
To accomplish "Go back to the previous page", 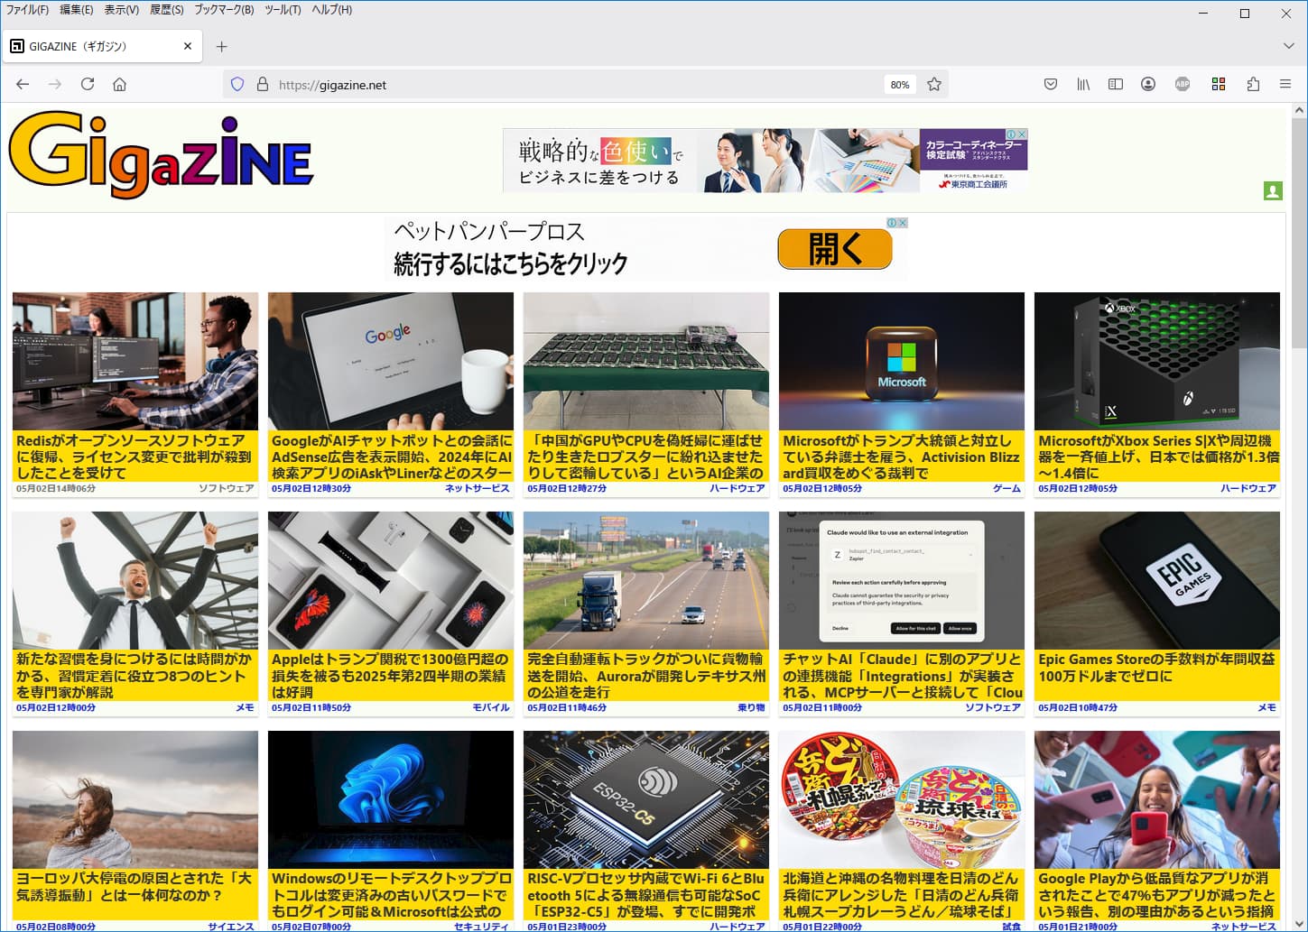I will click(23, 84).
